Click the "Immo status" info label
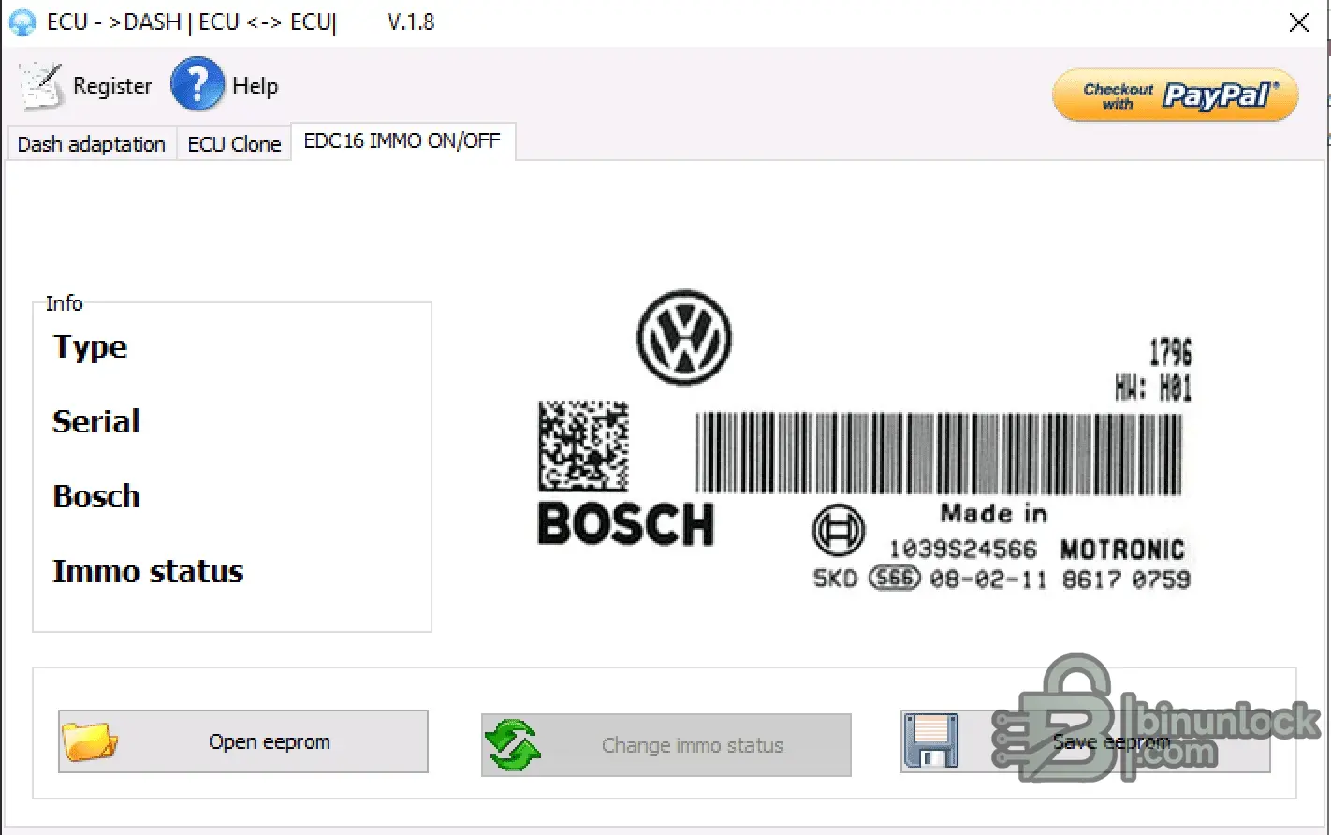Image resolution: width=1331 pixels, height=835 pixels. point(148,571)
